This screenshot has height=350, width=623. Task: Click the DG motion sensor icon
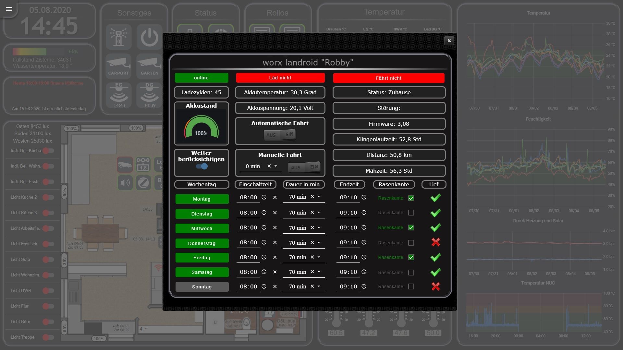[149, 95]
